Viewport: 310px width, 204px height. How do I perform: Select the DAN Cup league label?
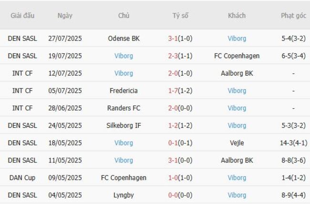pyautogui.click(x=22, y=178)
